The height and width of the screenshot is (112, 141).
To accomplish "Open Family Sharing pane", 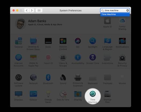I will click(122, 24).
